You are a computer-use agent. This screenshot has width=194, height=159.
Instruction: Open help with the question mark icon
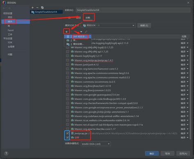pyautogui.click(x=6, y=153)
